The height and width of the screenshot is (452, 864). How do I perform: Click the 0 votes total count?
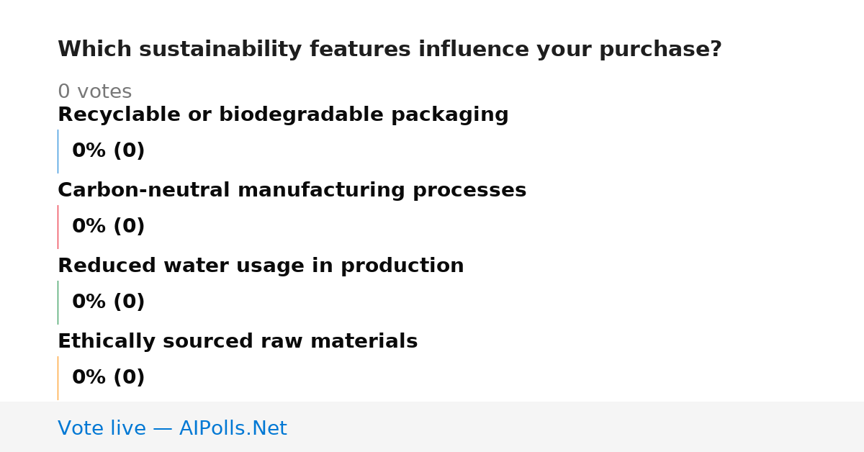coord(94,92)
